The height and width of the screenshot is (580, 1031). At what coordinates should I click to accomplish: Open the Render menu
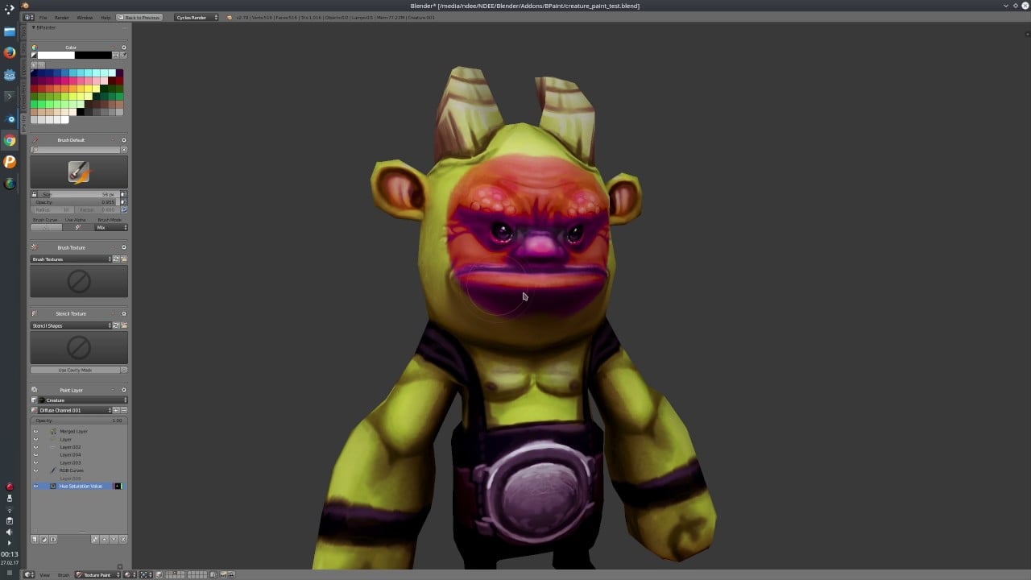coord(61,17)
